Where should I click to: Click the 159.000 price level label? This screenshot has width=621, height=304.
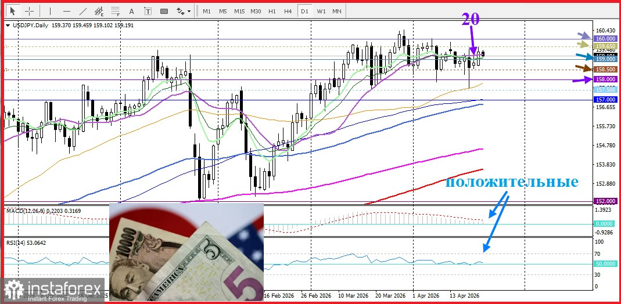(x=606, y=59)
